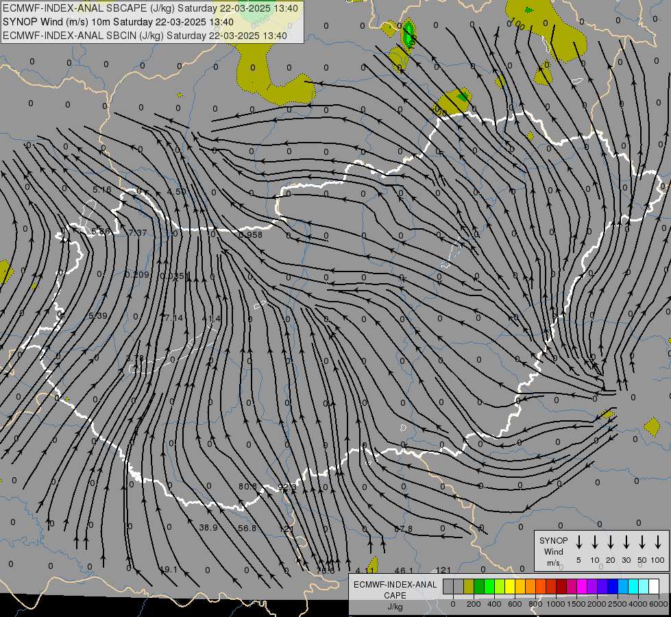Click the map value 87.8

[403, 529]
